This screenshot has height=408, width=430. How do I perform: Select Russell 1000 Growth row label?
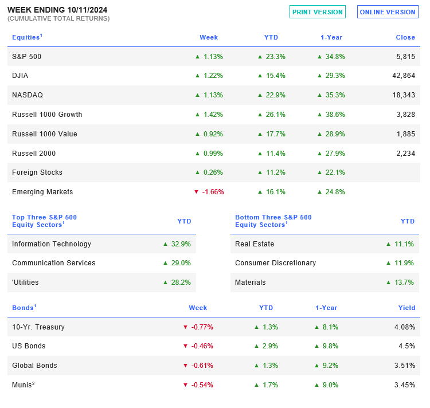[x=47, y=114]
